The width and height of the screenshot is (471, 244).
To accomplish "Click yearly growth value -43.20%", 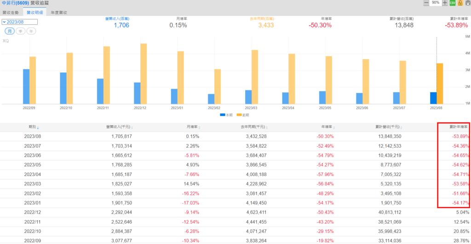I will coord(325,222).
